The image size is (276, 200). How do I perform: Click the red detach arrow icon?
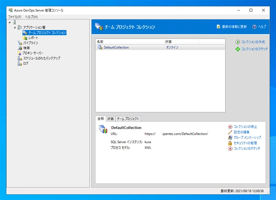point(230,149)
